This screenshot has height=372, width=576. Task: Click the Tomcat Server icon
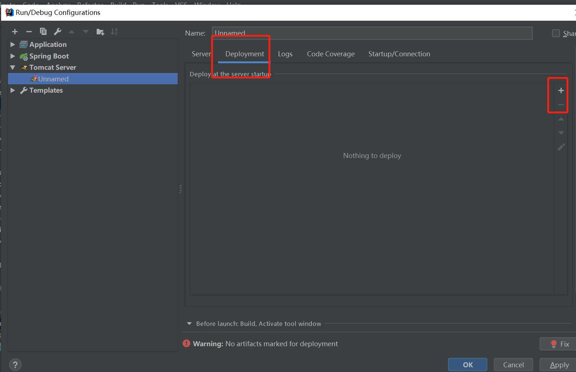[x=24, y=68]
